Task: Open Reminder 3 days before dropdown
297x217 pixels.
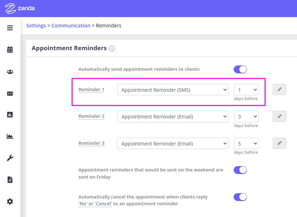Action: coord(246,143)
